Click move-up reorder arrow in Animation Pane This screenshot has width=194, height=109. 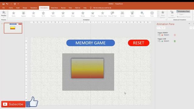tap(191, 28)
